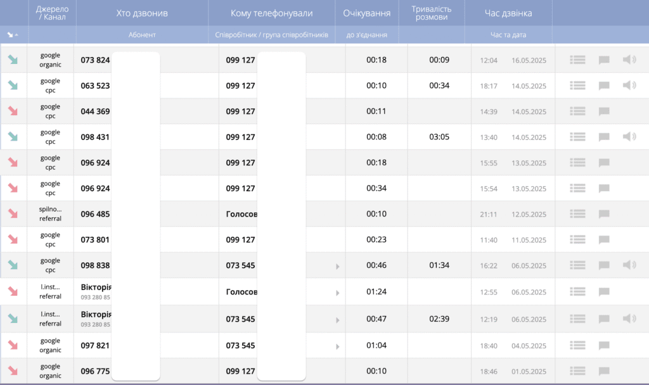Click the Джерело / Канал column header
The width and height of the screenshot is (649, 385).
coord(51,13)
